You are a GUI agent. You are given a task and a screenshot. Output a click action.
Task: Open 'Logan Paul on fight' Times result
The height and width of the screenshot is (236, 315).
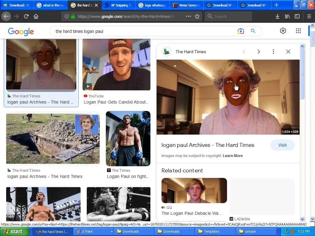[x=128, y=176]
